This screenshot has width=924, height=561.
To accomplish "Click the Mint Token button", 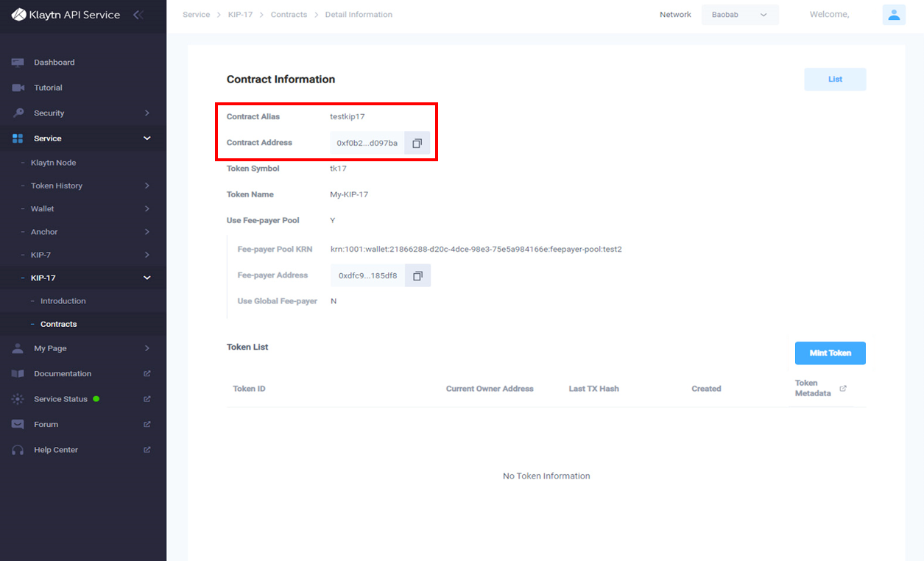I will tap(830, 353).
